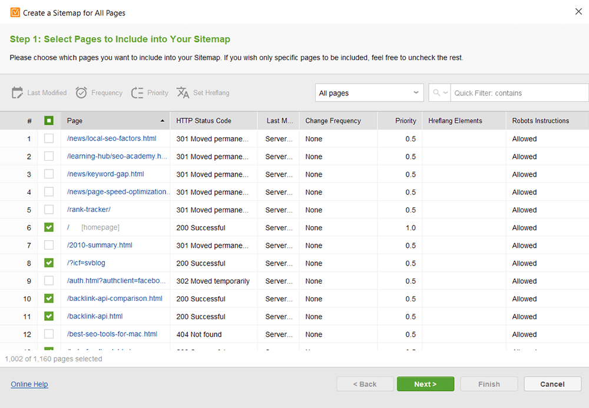Check the /auth.html?authclient row checkbox

(x=49, y=281)
